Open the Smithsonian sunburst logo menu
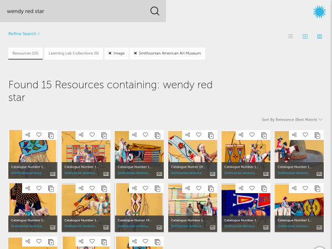This screenshot has width=332, height=249. point(319,12)
